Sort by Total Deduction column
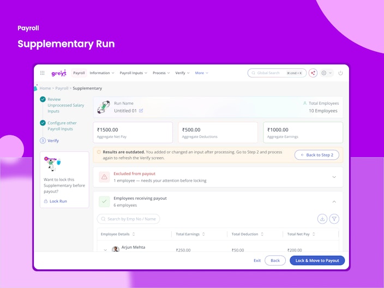This screenshot has width=384, height=288. [x=262, y=234]
